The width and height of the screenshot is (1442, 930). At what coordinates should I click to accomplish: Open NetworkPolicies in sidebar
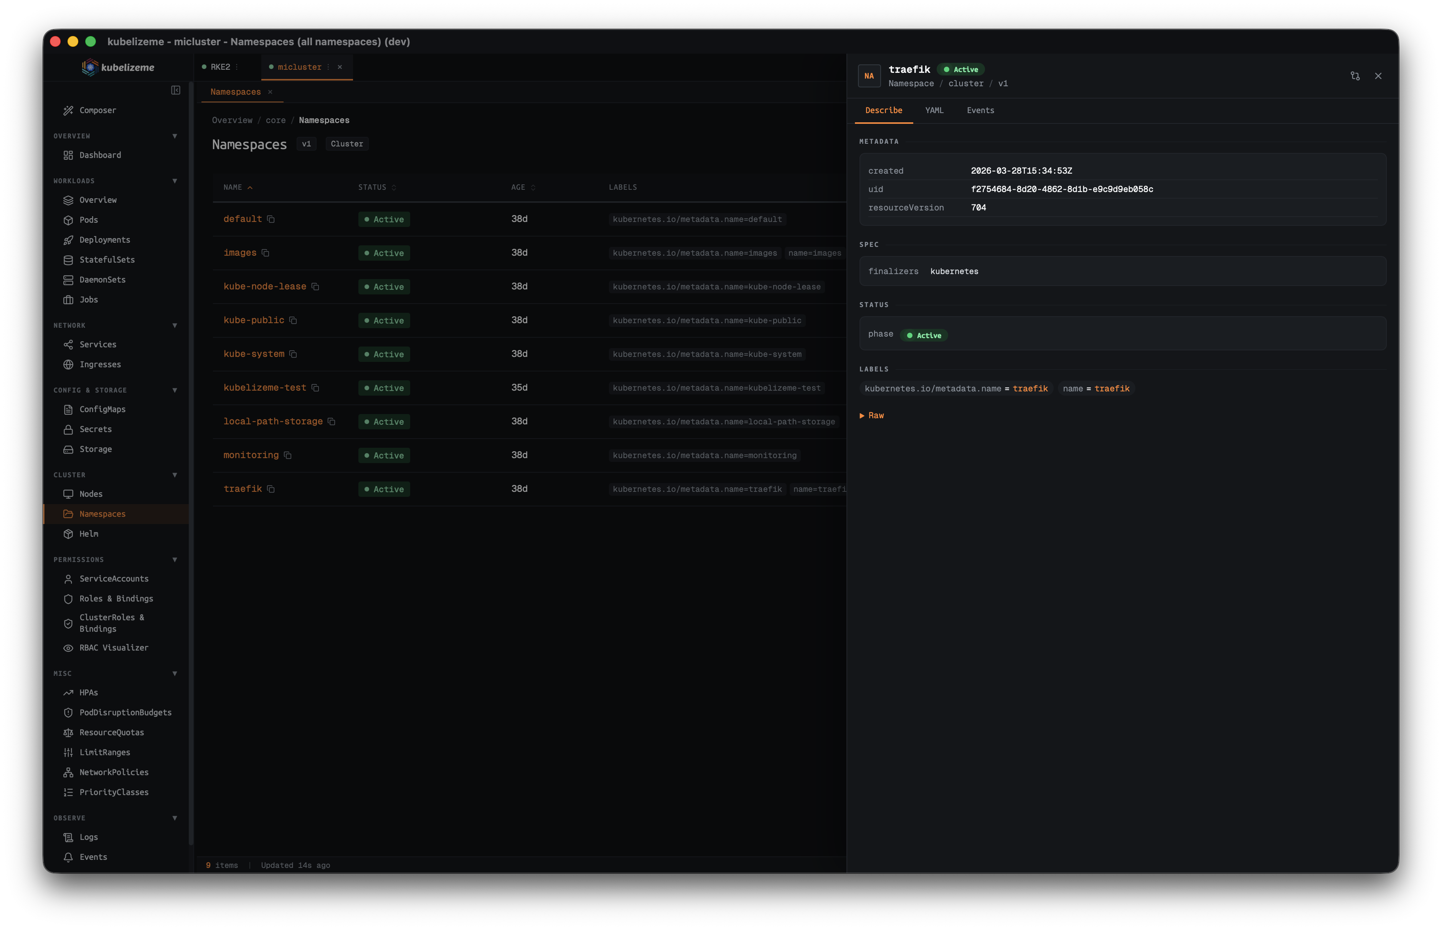[x=114, y=772]
